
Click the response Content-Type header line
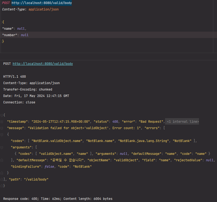click(31, 83)
